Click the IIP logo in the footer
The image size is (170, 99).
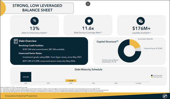(x=165, y=96)
